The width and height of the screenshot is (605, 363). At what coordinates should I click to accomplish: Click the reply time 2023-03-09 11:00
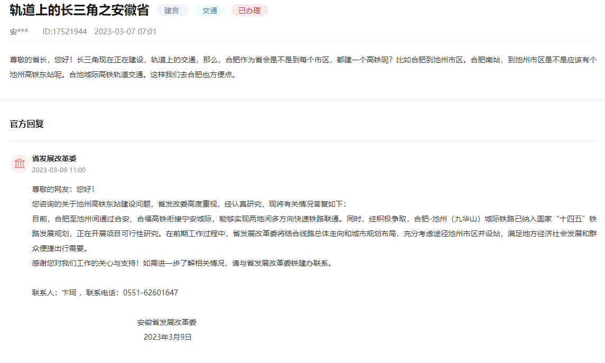(x=59, y=170)
